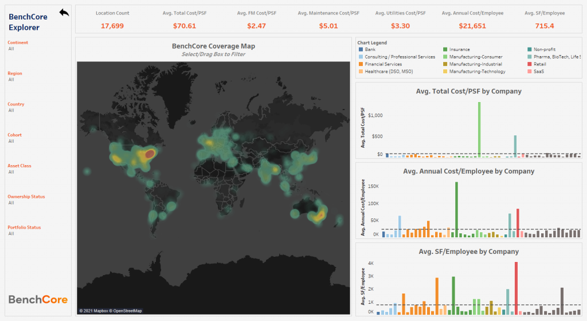Select the Manufacturing-Consumer legend swatch
Viewport: 587px width, 321px height.
(x=445, y=57)
